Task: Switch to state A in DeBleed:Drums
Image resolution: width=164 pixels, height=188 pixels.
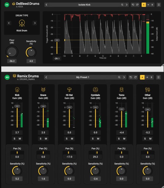Action: (144, 5)
